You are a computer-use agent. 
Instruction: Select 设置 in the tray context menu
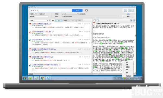[x=127, y=65]
